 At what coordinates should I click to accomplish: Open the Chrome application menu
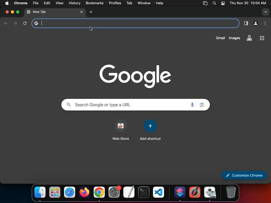tap(21, 3)
